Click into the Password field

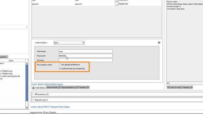coord(86,56)
